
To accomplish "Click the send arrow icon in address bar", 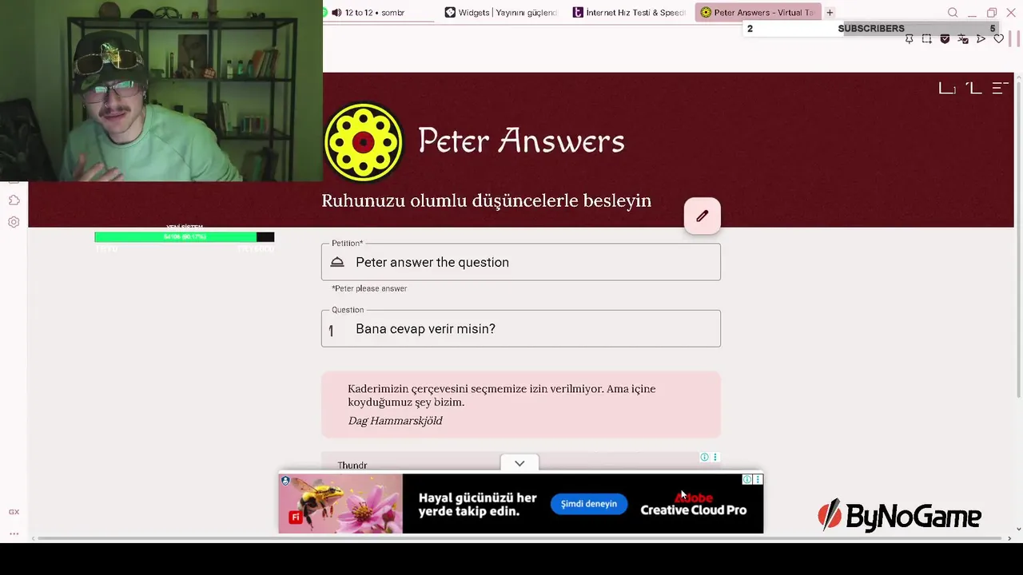I will 981,38.
